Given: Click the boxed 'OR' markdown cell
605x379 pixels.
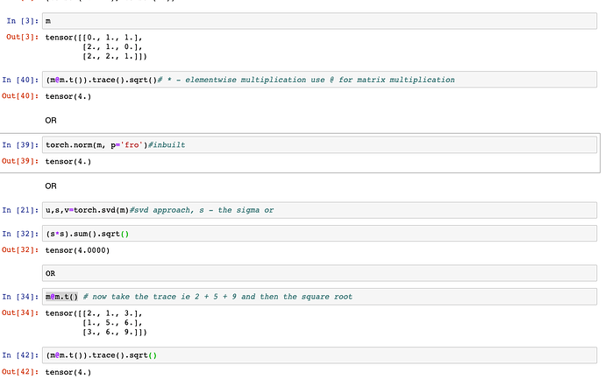Looking at the screenshot, I should 51,274.
